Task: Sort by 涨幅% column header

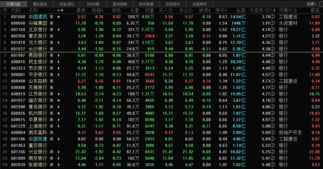Action: 98,10
